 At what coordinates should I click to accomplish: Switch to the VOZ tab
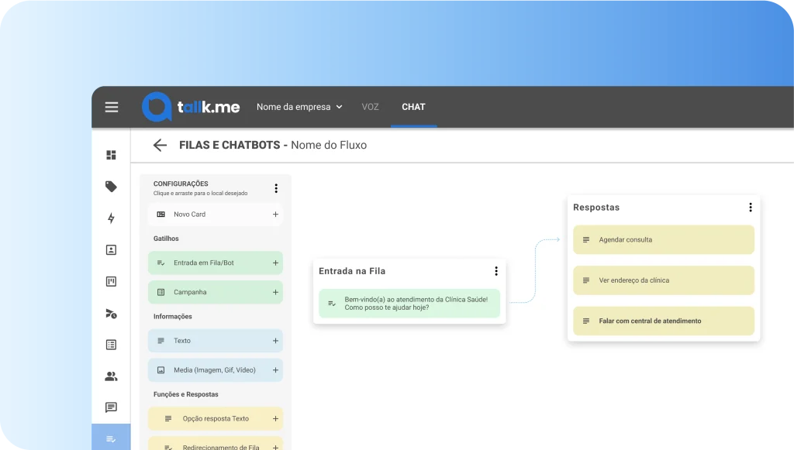[x=370, y=107]
